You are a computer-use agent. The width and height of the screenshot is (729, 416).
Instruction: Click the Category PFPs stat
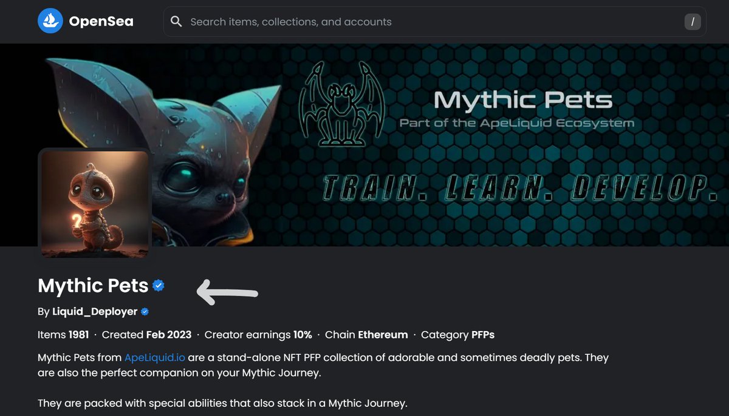click(x=458, y=335)
